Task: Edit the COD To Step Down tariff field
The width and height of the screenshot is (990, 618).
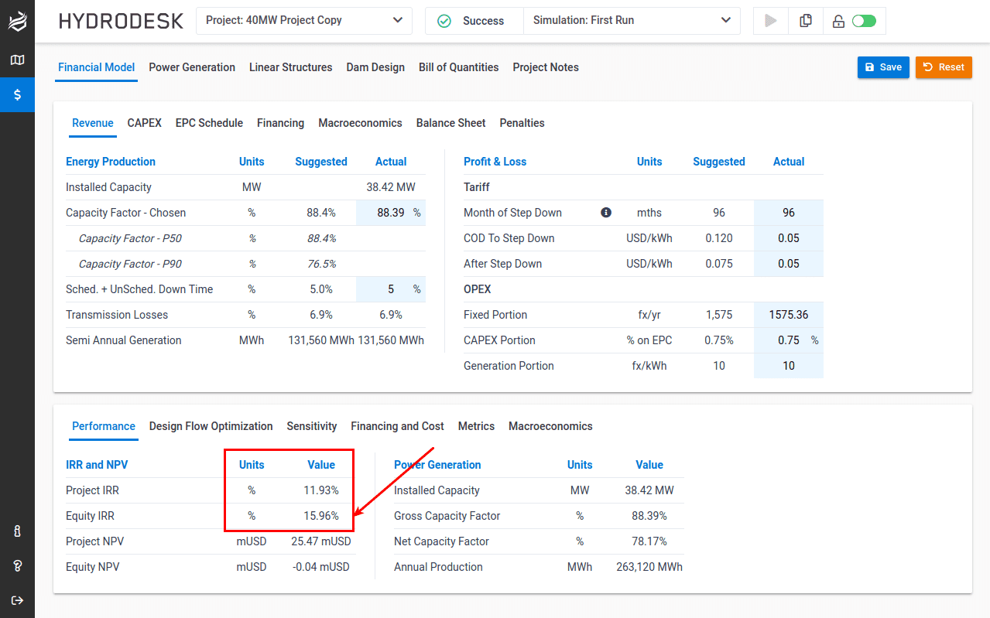Action: (789, 238)
